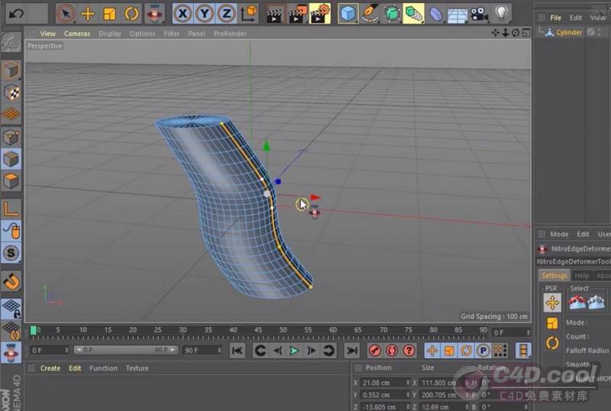This screenshot has height=411, width=611.
Task: Open the Render Settings gear clapperboard
Action: coord(320,14)
